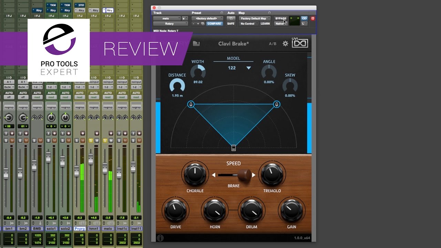Viewport: 441px width, 248px height.
Task: Select next preset with the plus button
Action: click(x=198, y=24)
